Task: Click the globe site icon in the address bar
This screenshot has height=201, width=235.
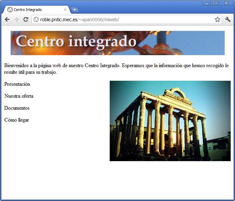Action: 36,20
